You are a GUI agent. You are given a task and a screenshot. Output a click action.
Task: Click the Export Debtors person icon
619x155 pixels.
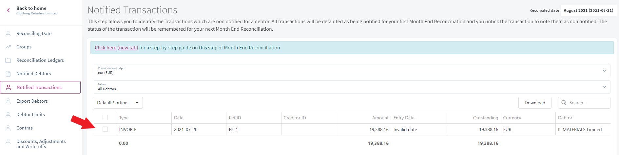(8, 101)
